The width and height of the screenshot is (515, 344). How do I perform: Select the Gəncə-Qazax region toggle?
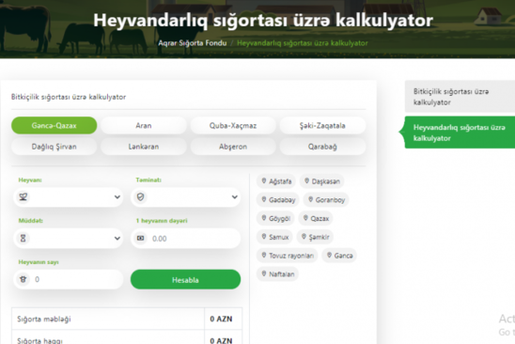coord(55,126)
